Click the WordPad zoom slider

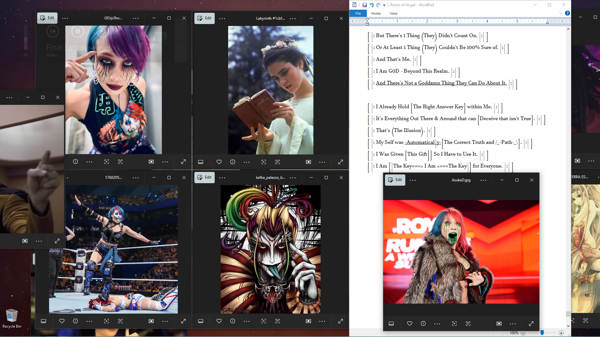tap(542, 333)
